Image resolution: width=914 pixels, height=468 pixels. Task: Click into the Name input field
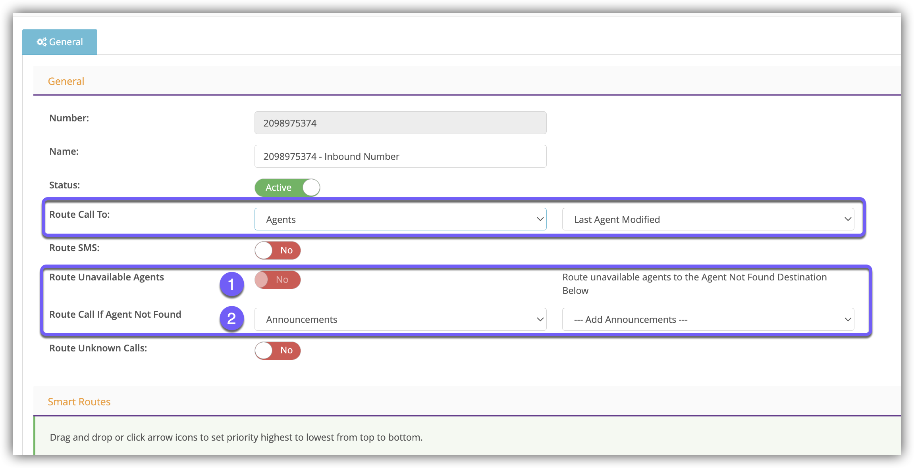tap(400, 156)
